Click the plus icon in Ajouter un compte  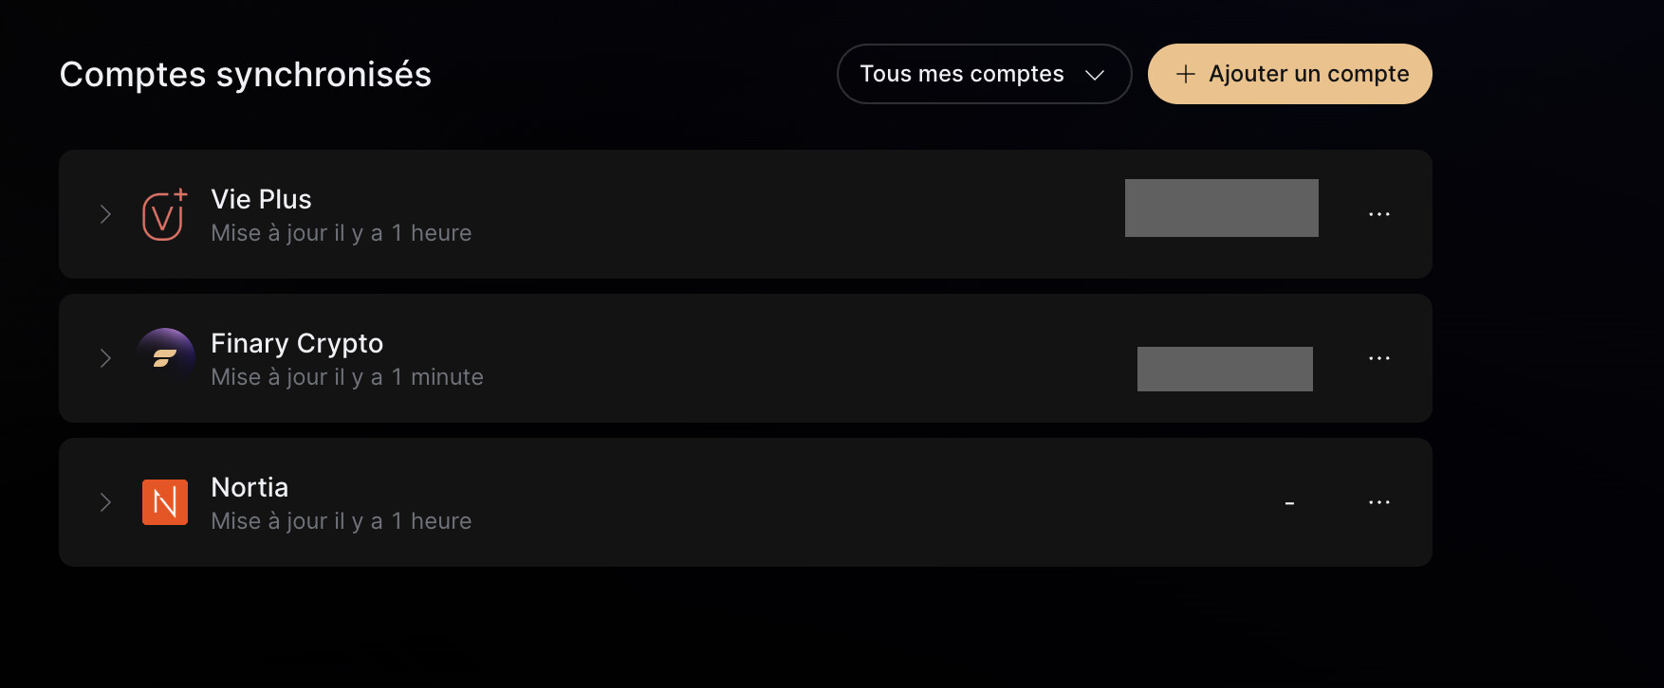point(1185,74)
